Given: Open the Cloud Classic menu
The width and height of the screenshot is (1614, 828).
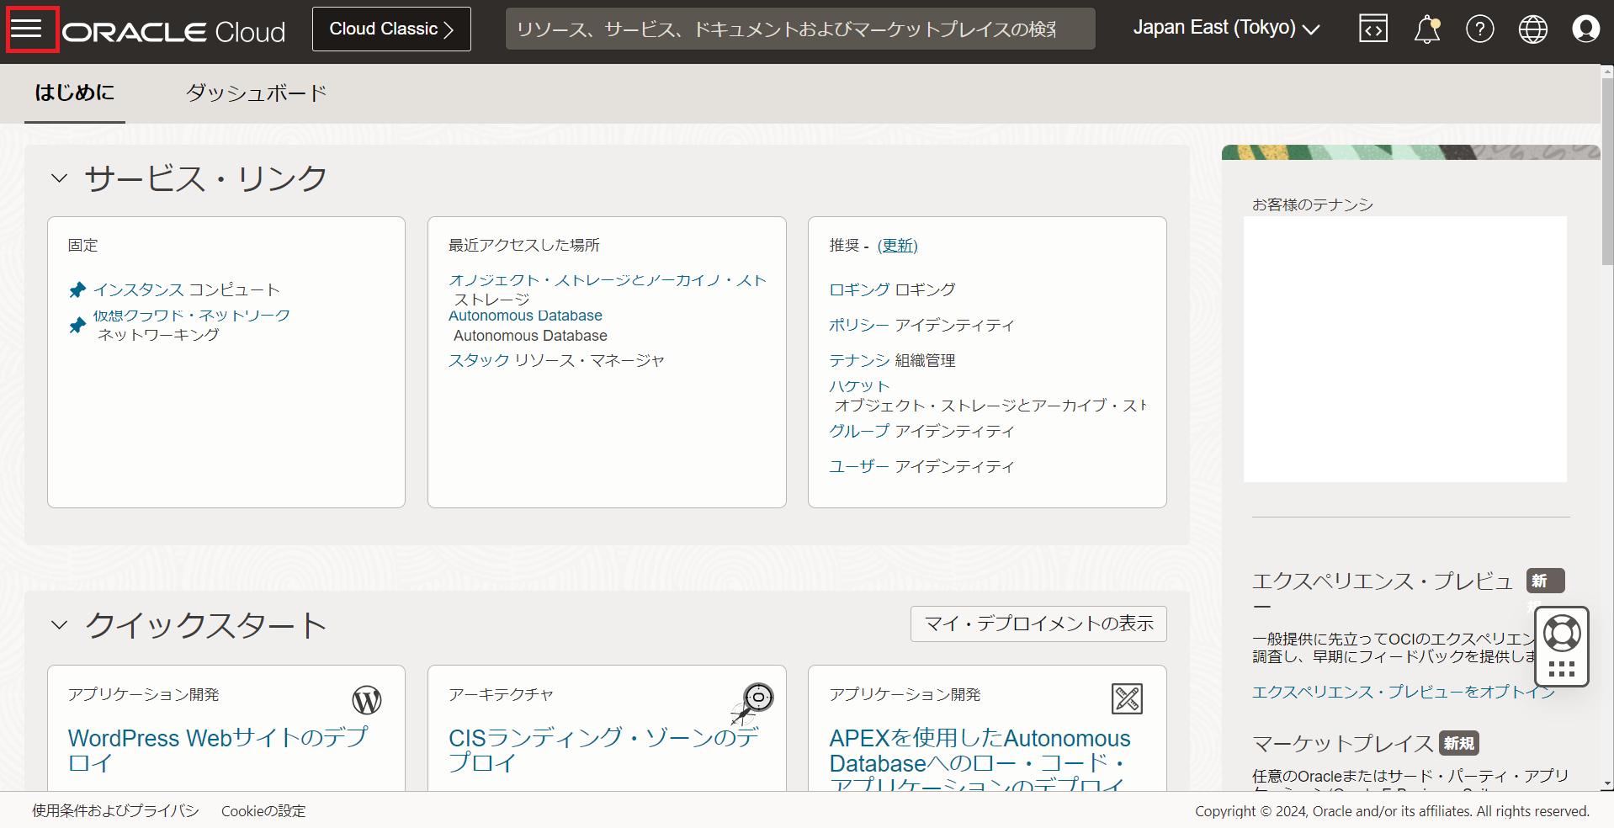Looking at the screenshot, I should coord(390,28).
